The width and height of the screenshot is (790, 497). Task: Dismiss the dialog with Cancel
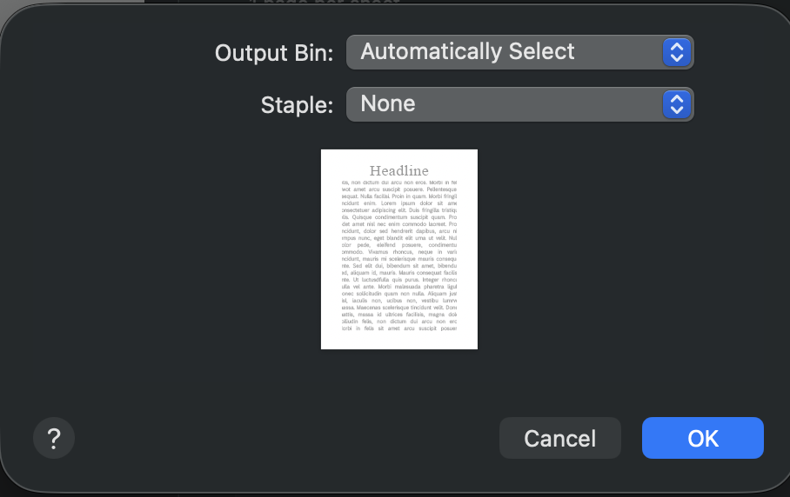560,438
